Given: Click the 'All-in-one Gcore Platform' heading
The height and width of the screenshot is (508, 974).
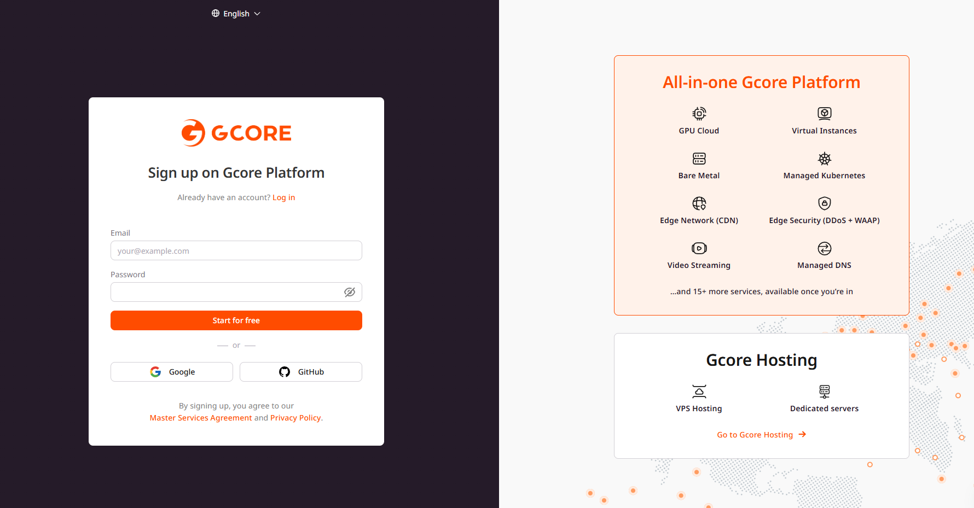Looking at the screenshot, I should (x=762, y=82).
